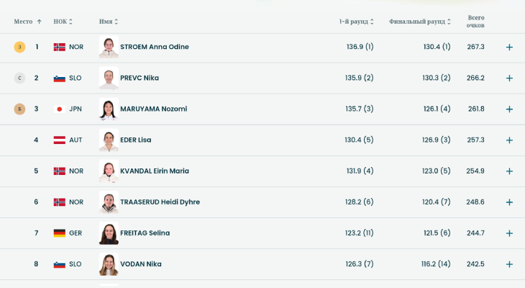Viewport: 525px width, 288px height.
Task: Sort results by Имя column
Action: [x=109, y=22]
